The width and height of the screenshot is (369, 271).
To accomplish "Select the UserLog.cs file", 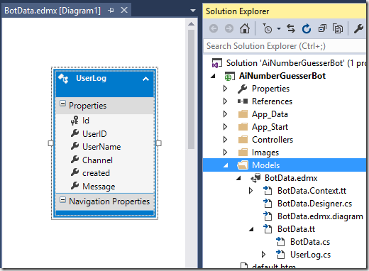I will [310, 255].
